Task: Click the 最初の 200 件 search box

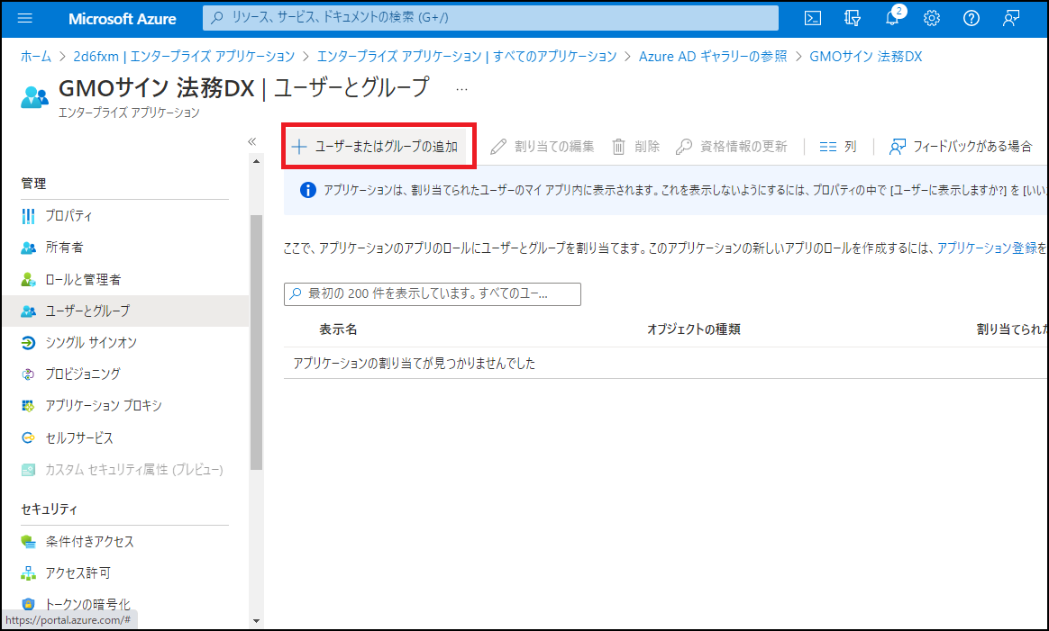Action: coord(433,294)
